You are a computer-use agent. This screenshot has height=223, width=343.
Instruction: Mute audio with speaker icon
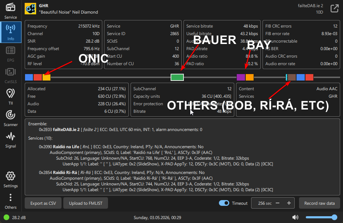pos(295,217)
